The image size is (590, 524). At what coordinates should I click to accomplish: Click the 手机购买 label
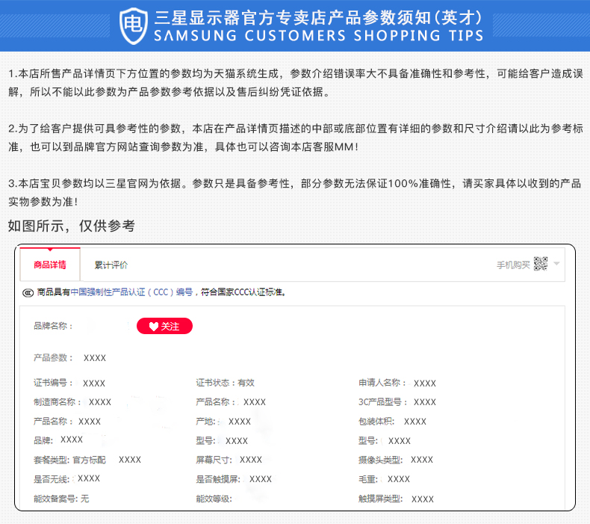click(513, 265)
